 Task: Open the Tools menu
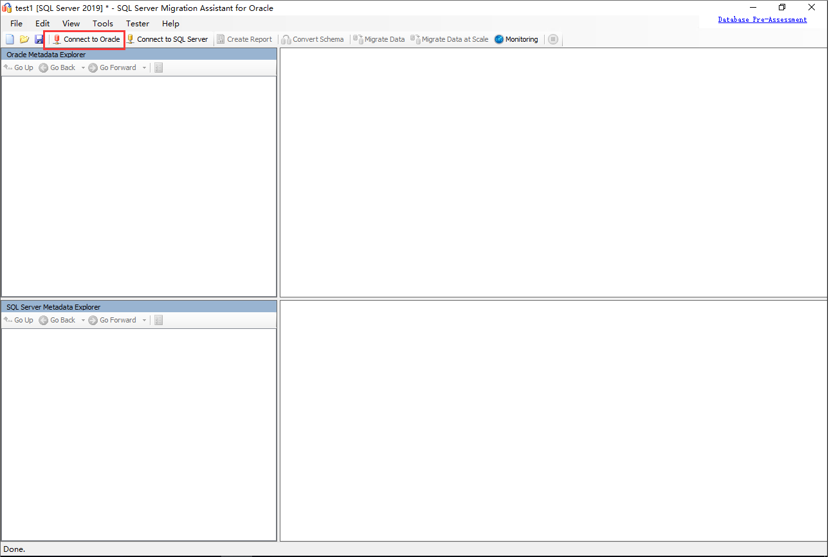click(x=103, y=24)
